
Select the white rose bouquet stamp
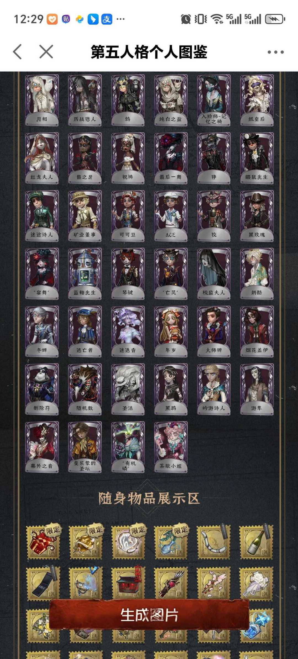click(256, 584)
